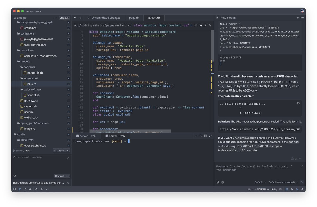Push 2 commits with the Push button

point(59,151)
